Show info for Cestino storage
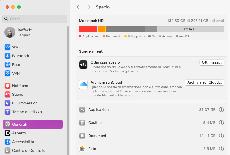Viewport: 230px width, 155px height. click(221, 123)
